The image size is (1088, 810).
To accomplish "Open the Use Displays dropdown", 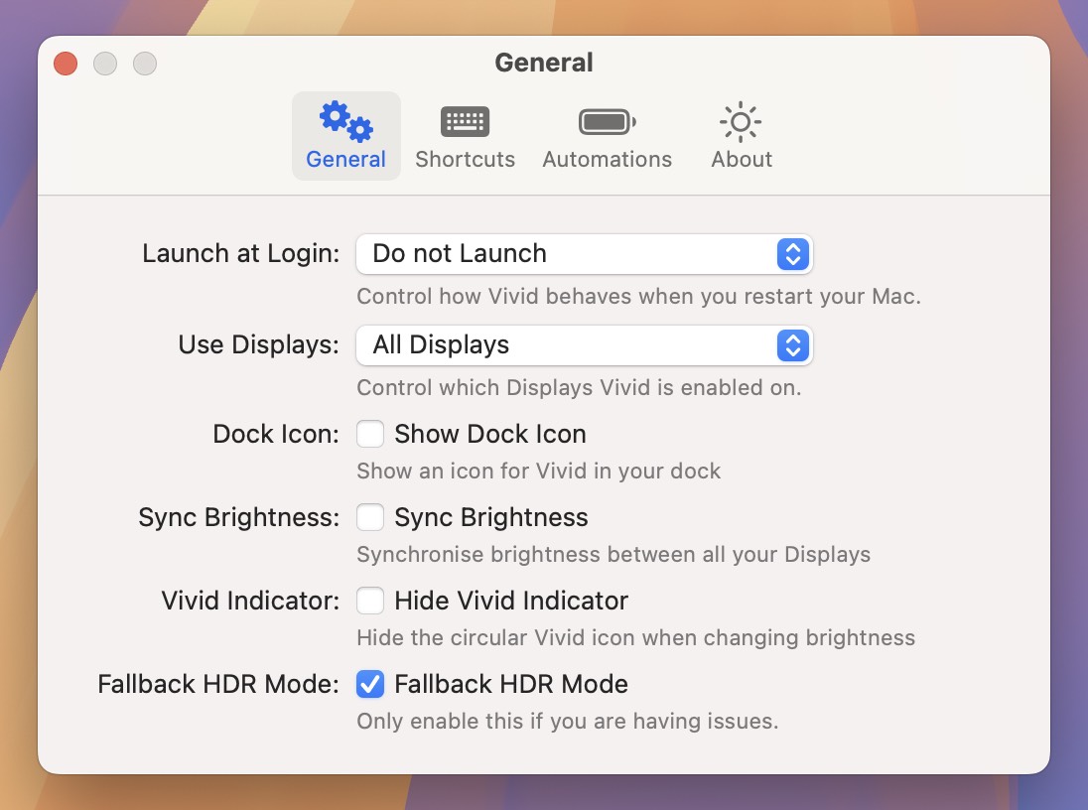I will 584,345.
